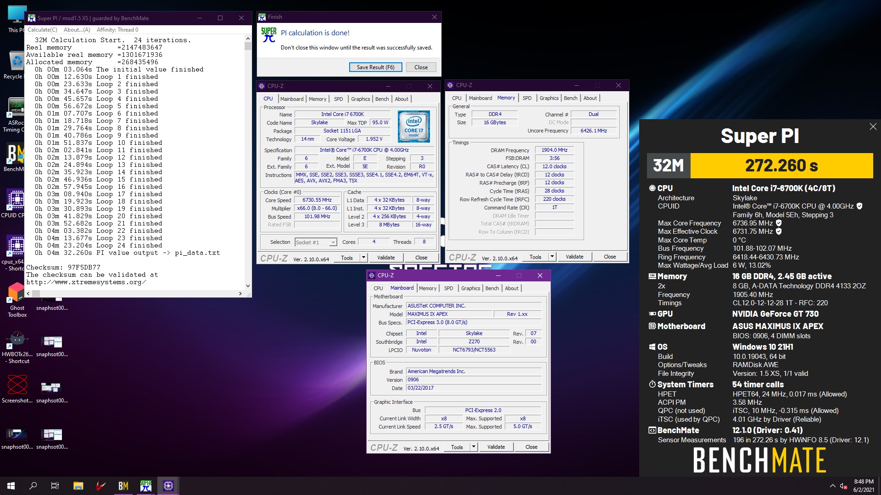Open the HWBOTx265 shortcut icon
The height and width of the screenshot is (495, 881).
coord(17,347)
